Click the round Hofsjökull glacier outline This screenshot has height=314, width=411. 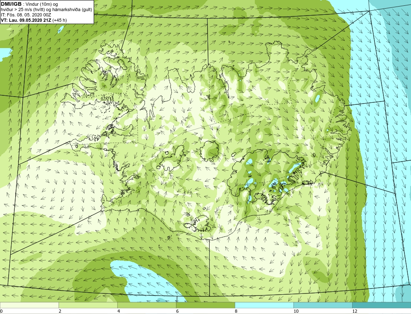210,151
